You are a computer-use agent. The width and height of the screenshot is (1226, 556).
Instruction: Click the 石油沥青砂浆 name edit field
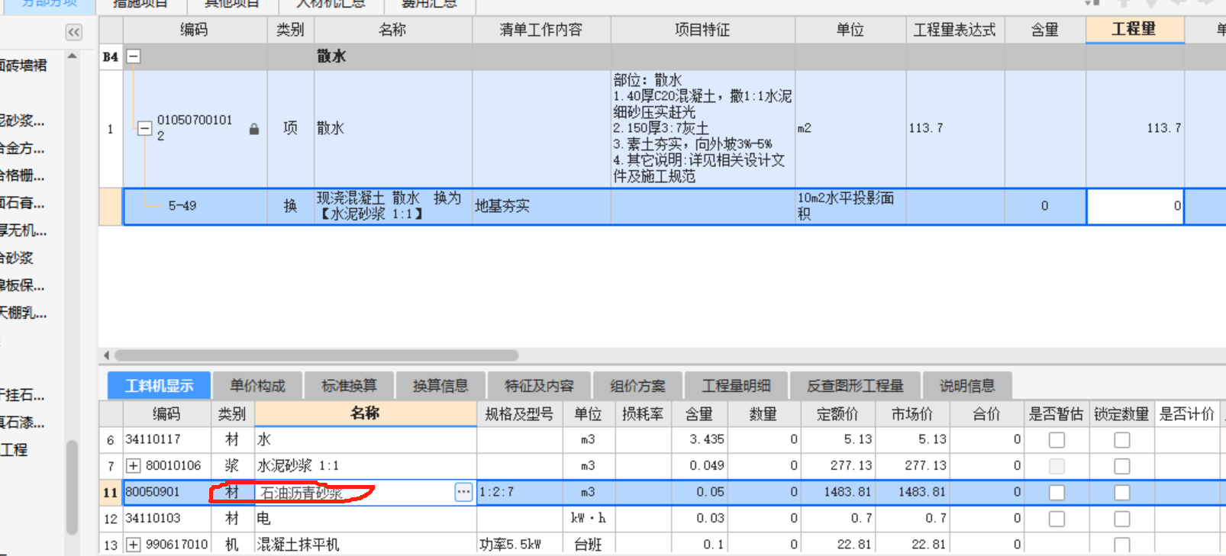[x=355, y=493]
